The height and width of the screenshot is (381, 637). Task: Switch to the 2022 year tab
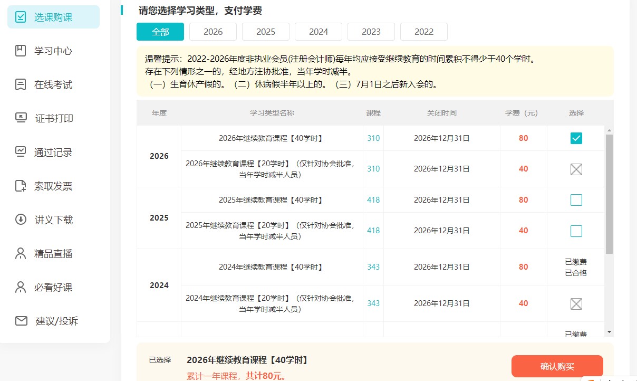click(x=423, y=32)
